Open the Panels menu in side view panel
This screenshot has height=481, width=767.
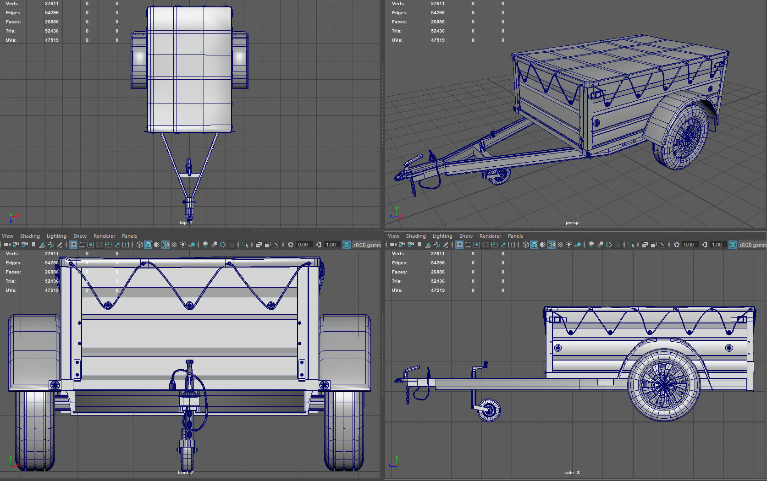(x=515, y=236)
